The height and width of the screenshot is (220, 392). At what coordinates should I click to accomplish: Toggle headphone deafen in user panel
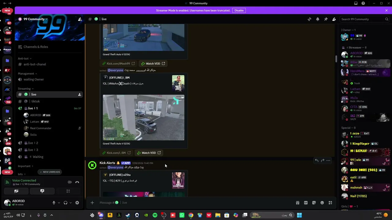click(x=65, y=203)
